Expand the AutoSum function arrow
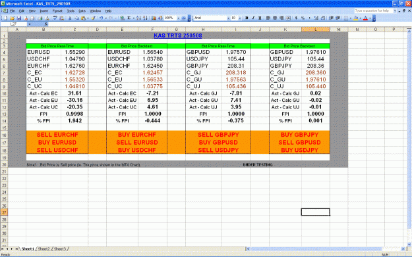This screenshot has height=257, width=412. tap(134, 18)
